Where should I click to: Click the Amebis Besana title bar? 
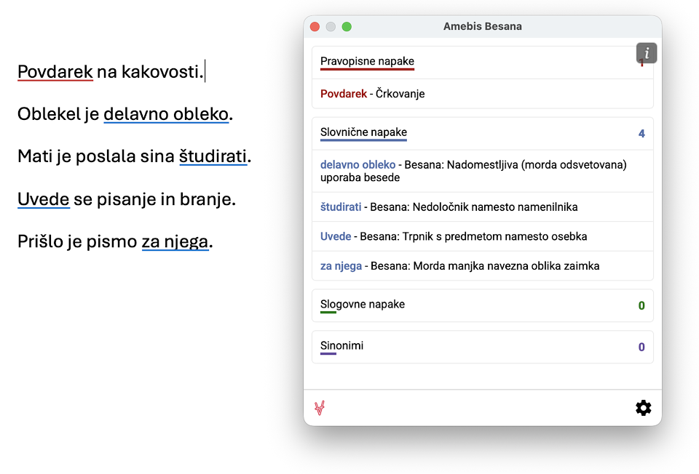[x=482, y=26]
